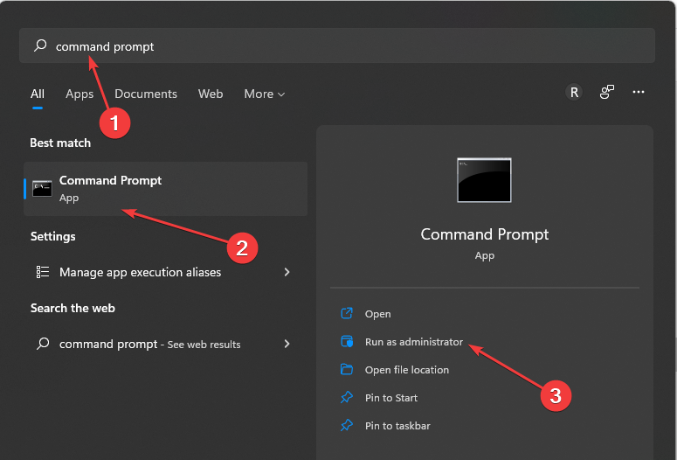677x460 pixels.
Task: Select Pin to taskbar option
Action: (x=397, y=426)
